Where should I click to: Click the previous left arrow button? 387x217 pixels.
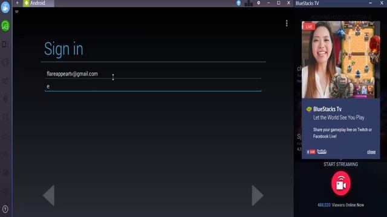point(48,195)
